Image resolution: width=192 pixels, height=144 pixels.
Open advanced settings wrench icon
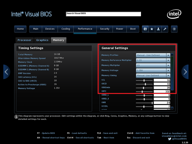coord(165,29)
